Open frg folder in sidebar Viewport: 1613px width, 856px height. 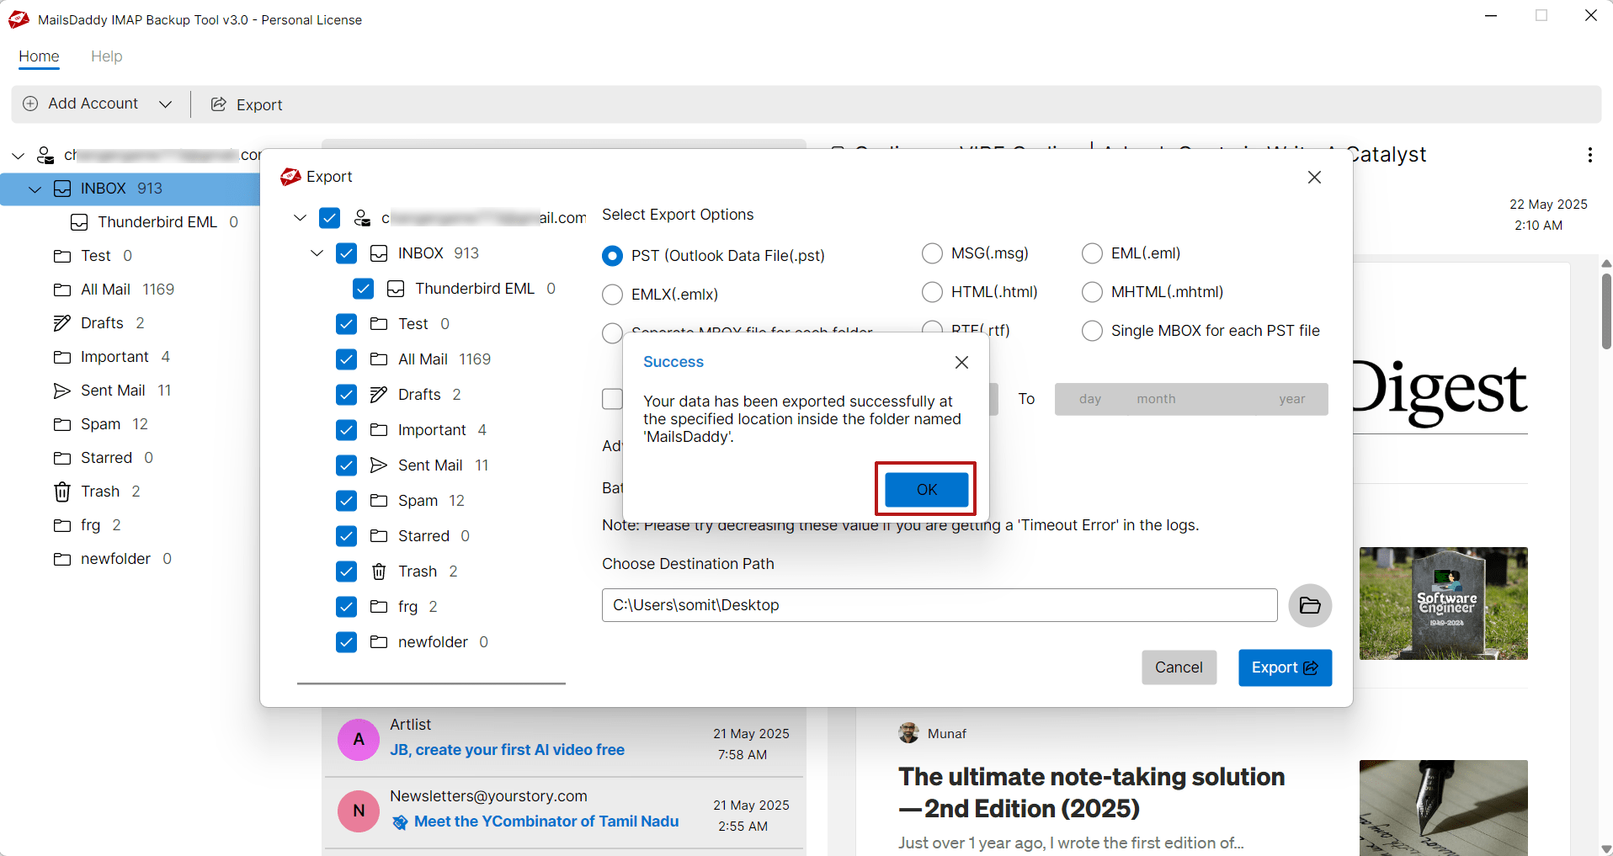coord(87,525)
